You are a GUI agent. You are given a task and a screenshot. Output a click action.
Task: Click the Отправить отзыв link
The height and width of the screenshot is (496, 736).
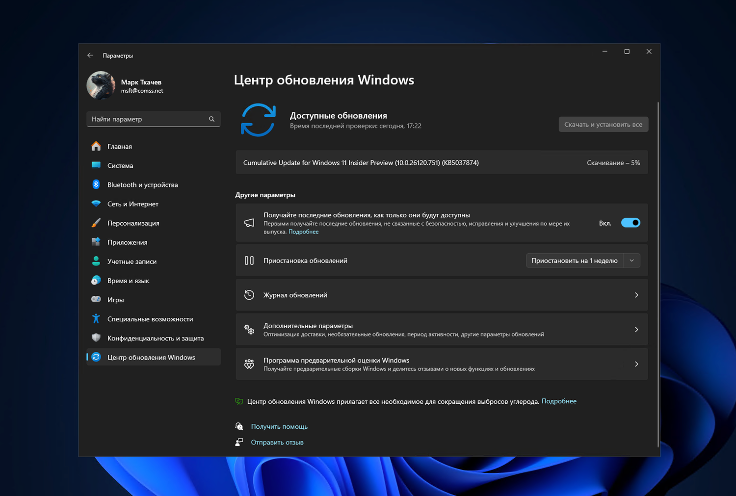coord(277,442)
